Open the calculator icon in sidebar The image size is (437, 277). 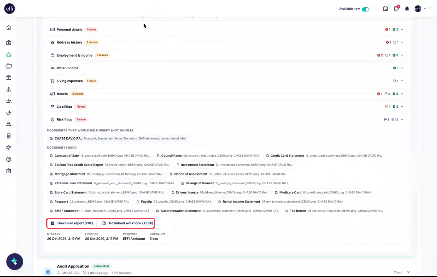8,136
